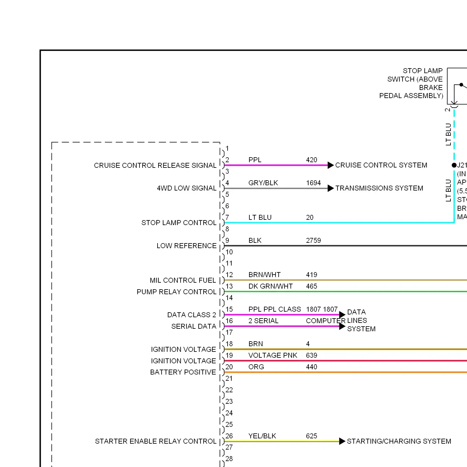Screen dimensions: 467x467
Task: Select circuit number 465
Action: click(311, 286)
